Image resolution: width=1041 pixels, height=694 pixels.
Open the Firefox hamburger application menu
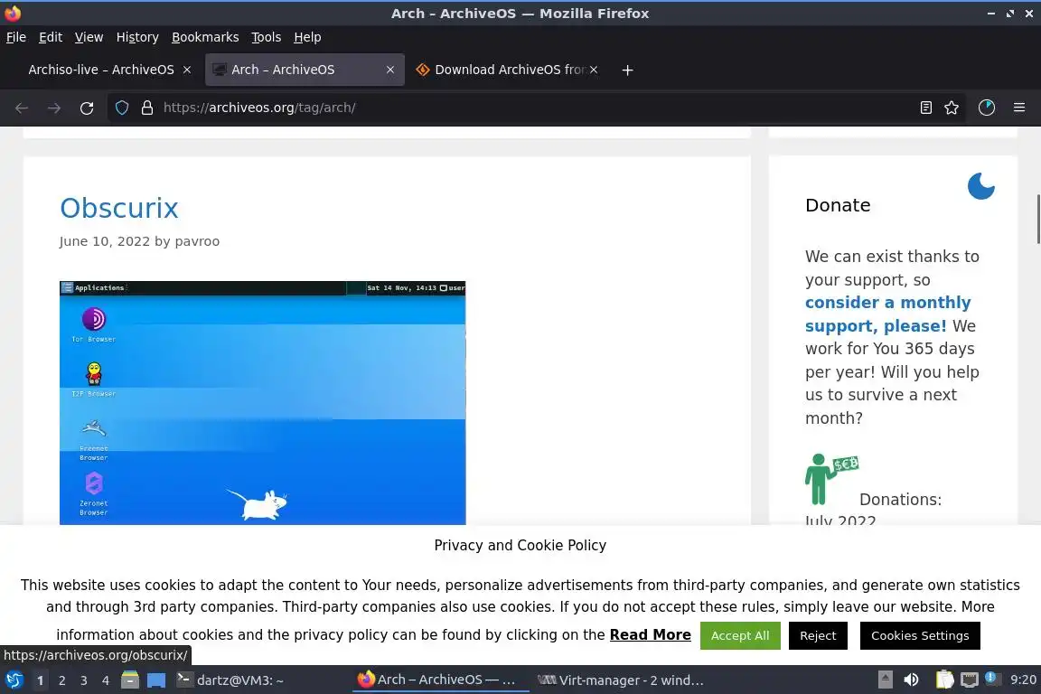point(1019,108)
